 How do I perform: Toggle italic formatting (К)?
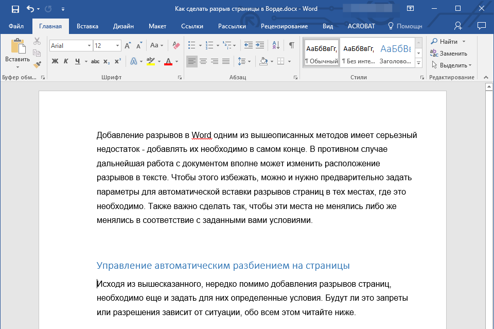pos(66,61)
